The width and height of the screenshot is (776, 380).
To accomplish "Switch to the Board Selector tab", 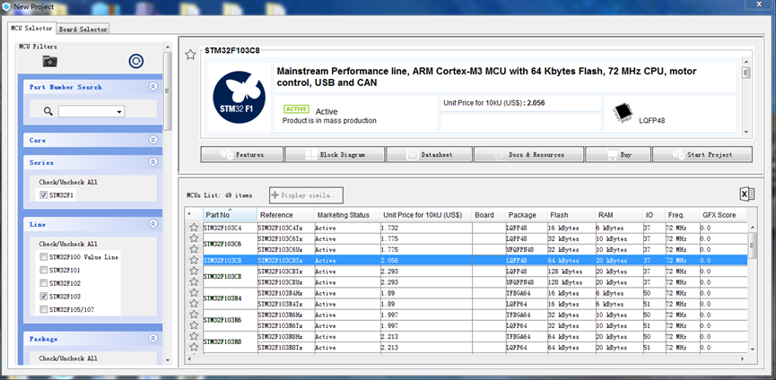I will (x=83, y=29).
